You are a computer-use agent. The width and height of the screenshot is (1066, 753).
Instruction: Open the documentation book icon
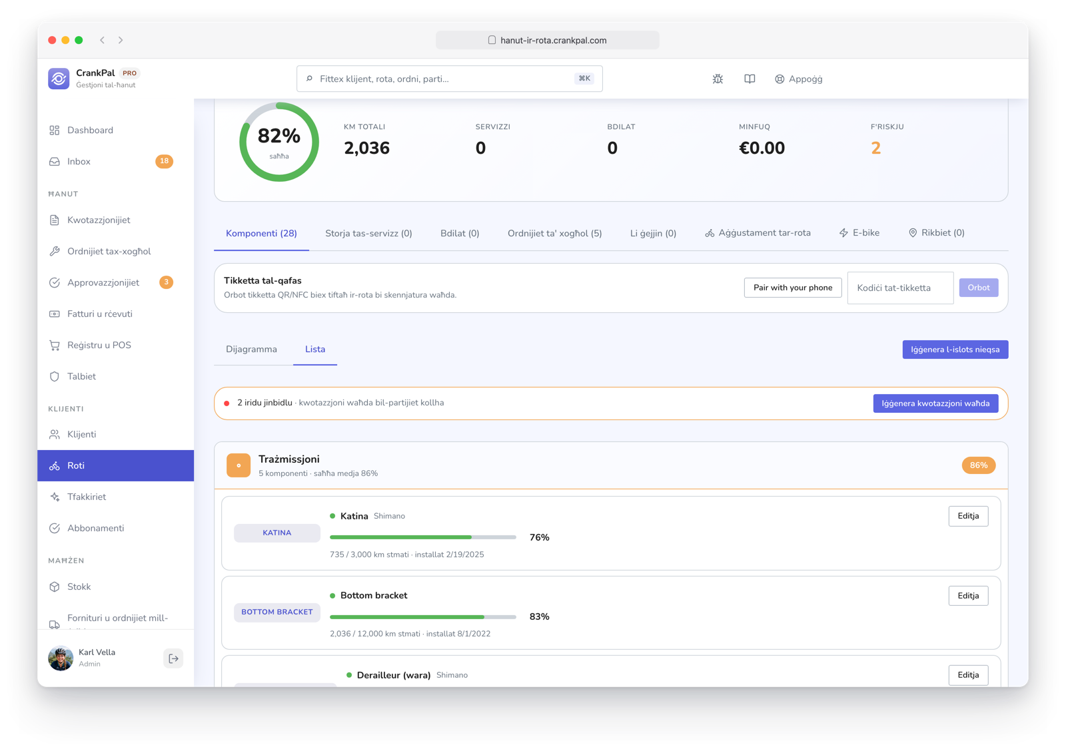pos(750,79)
